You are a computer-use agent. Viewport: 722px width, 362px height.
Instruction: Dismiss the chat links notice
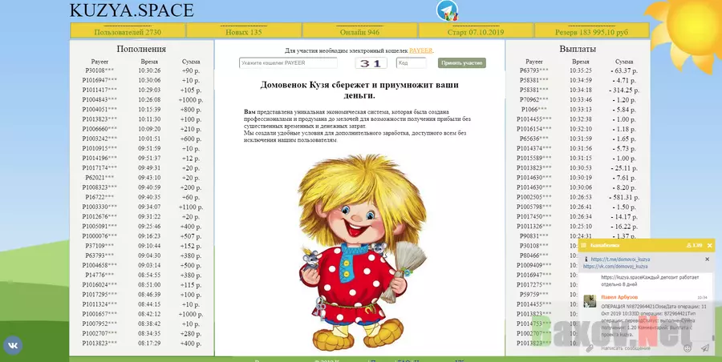pyautogui.click(x=708, y=259)
